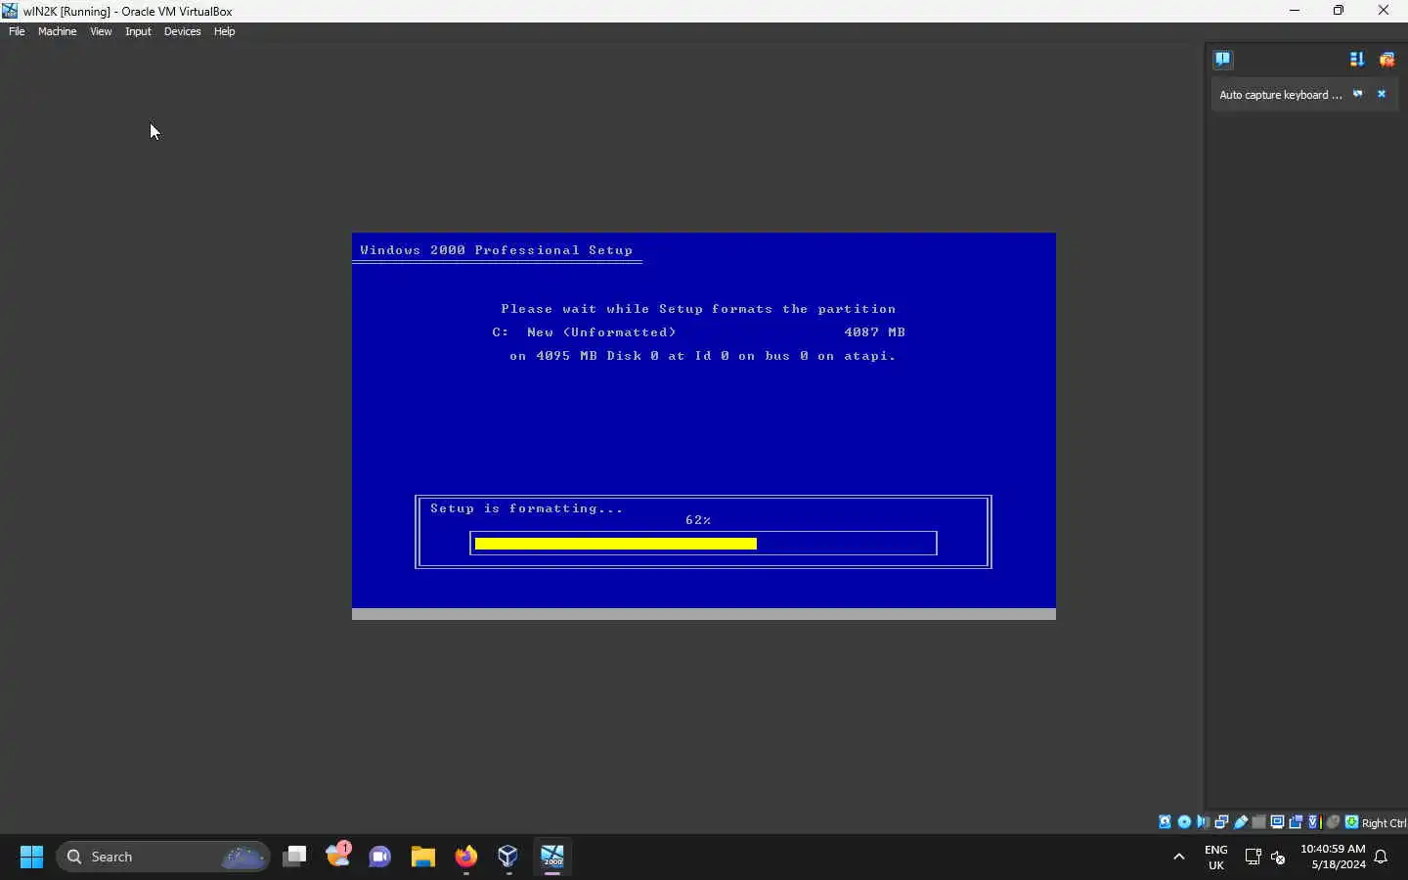Open the muted volume tray icon

pyautogui.click(x=1278, y=858)
